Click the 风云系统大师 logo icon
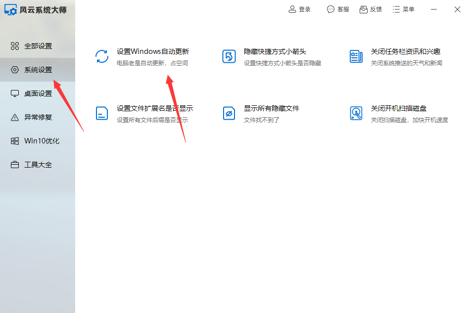Viewport: 467px width, 313px height. coord(10,9)
